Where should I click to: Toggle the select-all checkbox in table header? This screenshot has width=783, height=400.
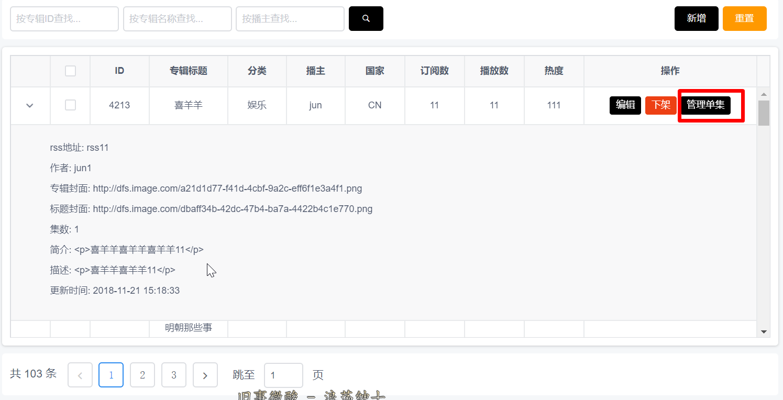point(70,71)
